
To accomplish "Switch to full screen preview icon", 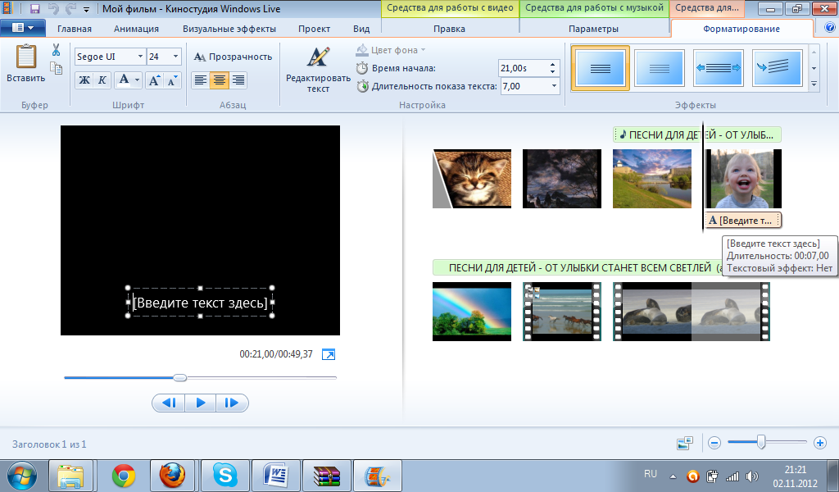I will (328, 354).
